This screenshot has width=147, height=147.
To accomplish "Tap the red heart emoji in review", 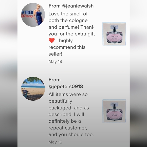I will point(52,40).
